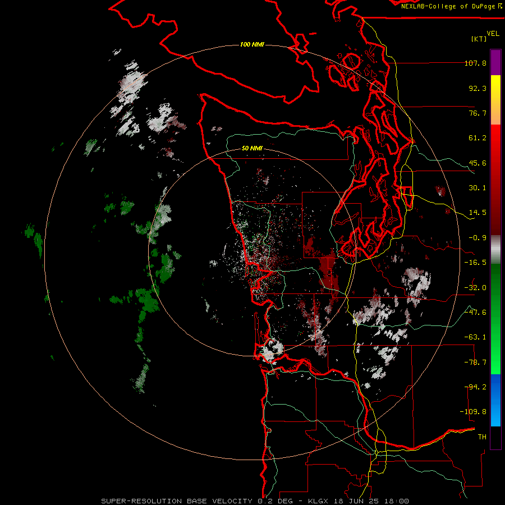Viewport: 505px width, 505px height.
Task: Click the purple segment of the velocity color bar
Action: (x=495, y=62)
